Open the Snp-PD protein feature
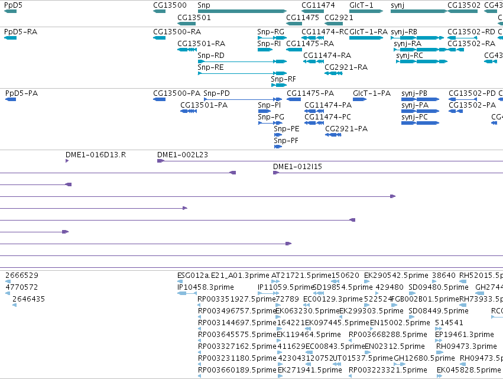This screenshot has width=503, height=379. tap(243, 99)
